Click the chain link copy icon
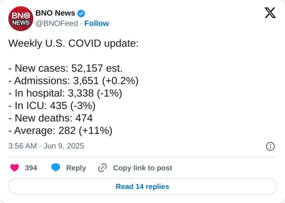 tap(102, 168)
